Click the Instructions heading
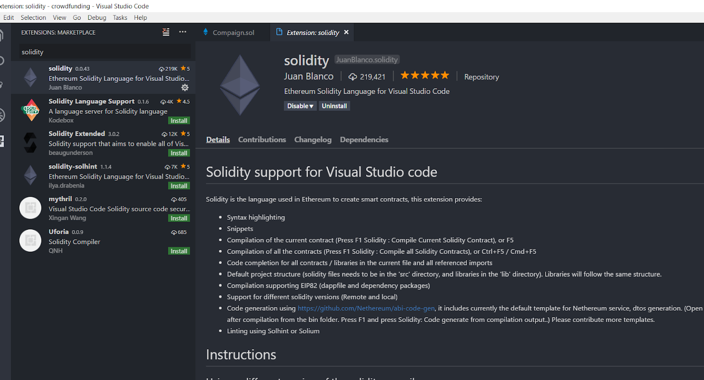Screen dimensions: 704x380 pyautogui.click(x=241, y=355)
